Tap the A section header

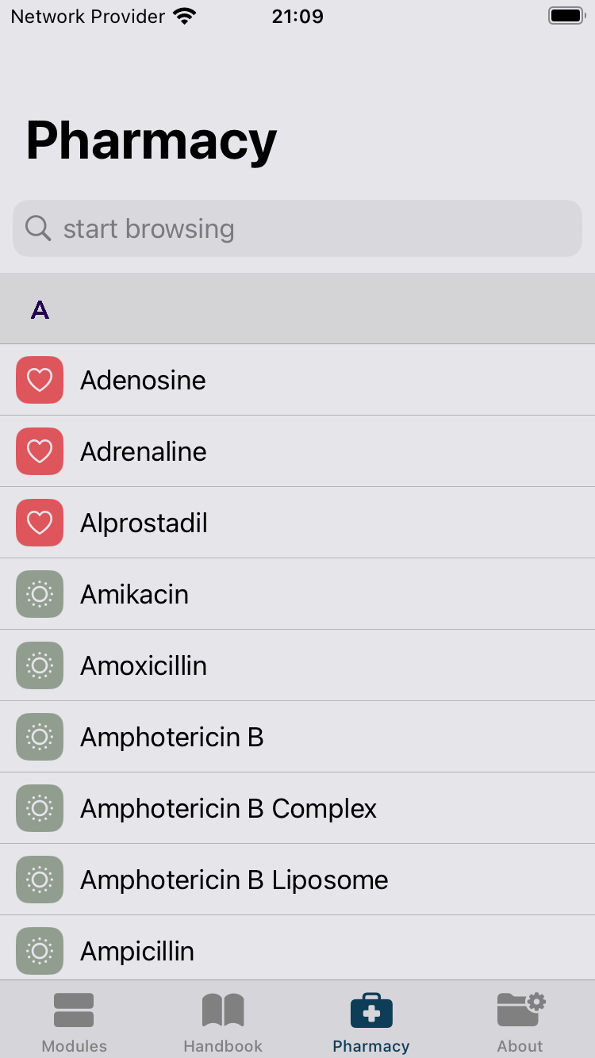point(297,309)
